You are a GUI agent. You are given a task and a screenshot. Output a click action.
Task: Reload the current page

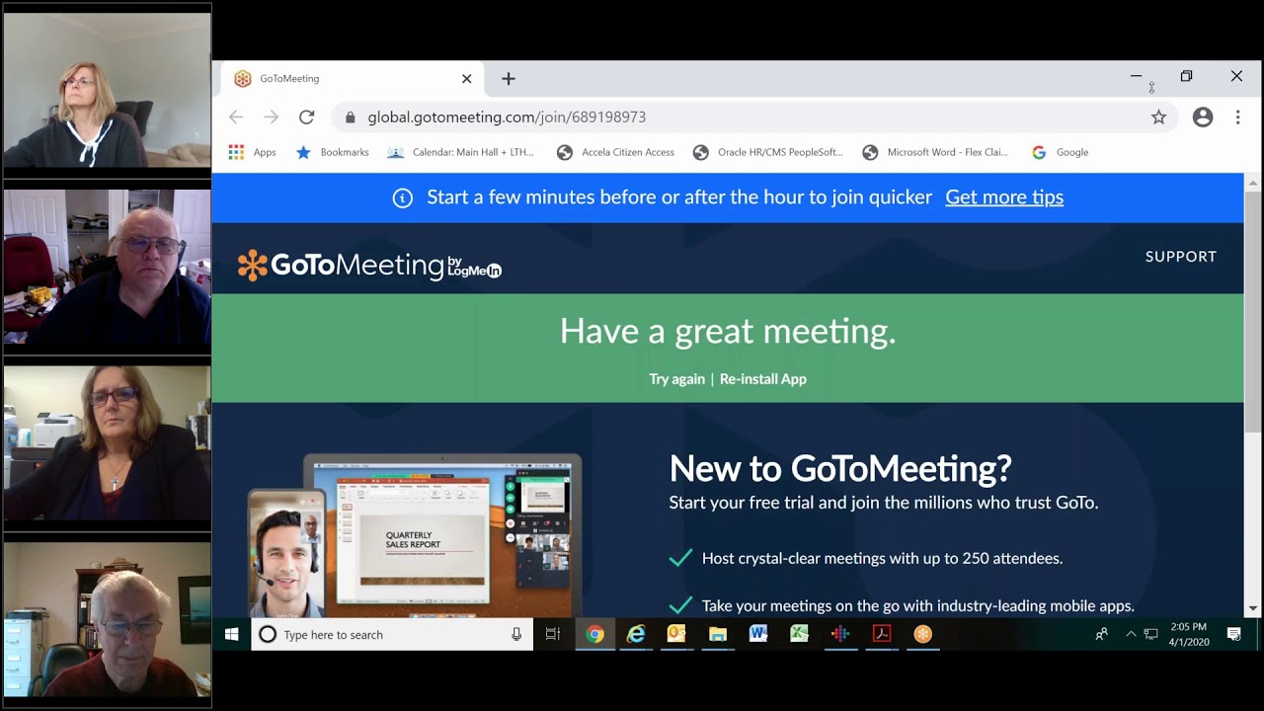(307, 117)
